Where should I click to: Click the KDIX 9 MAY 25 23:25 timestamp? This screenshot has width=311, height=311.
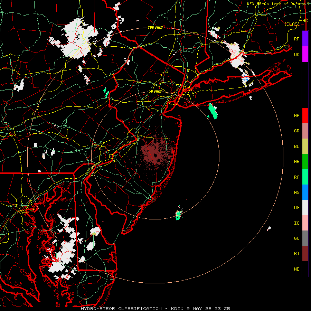pos(200,309)
